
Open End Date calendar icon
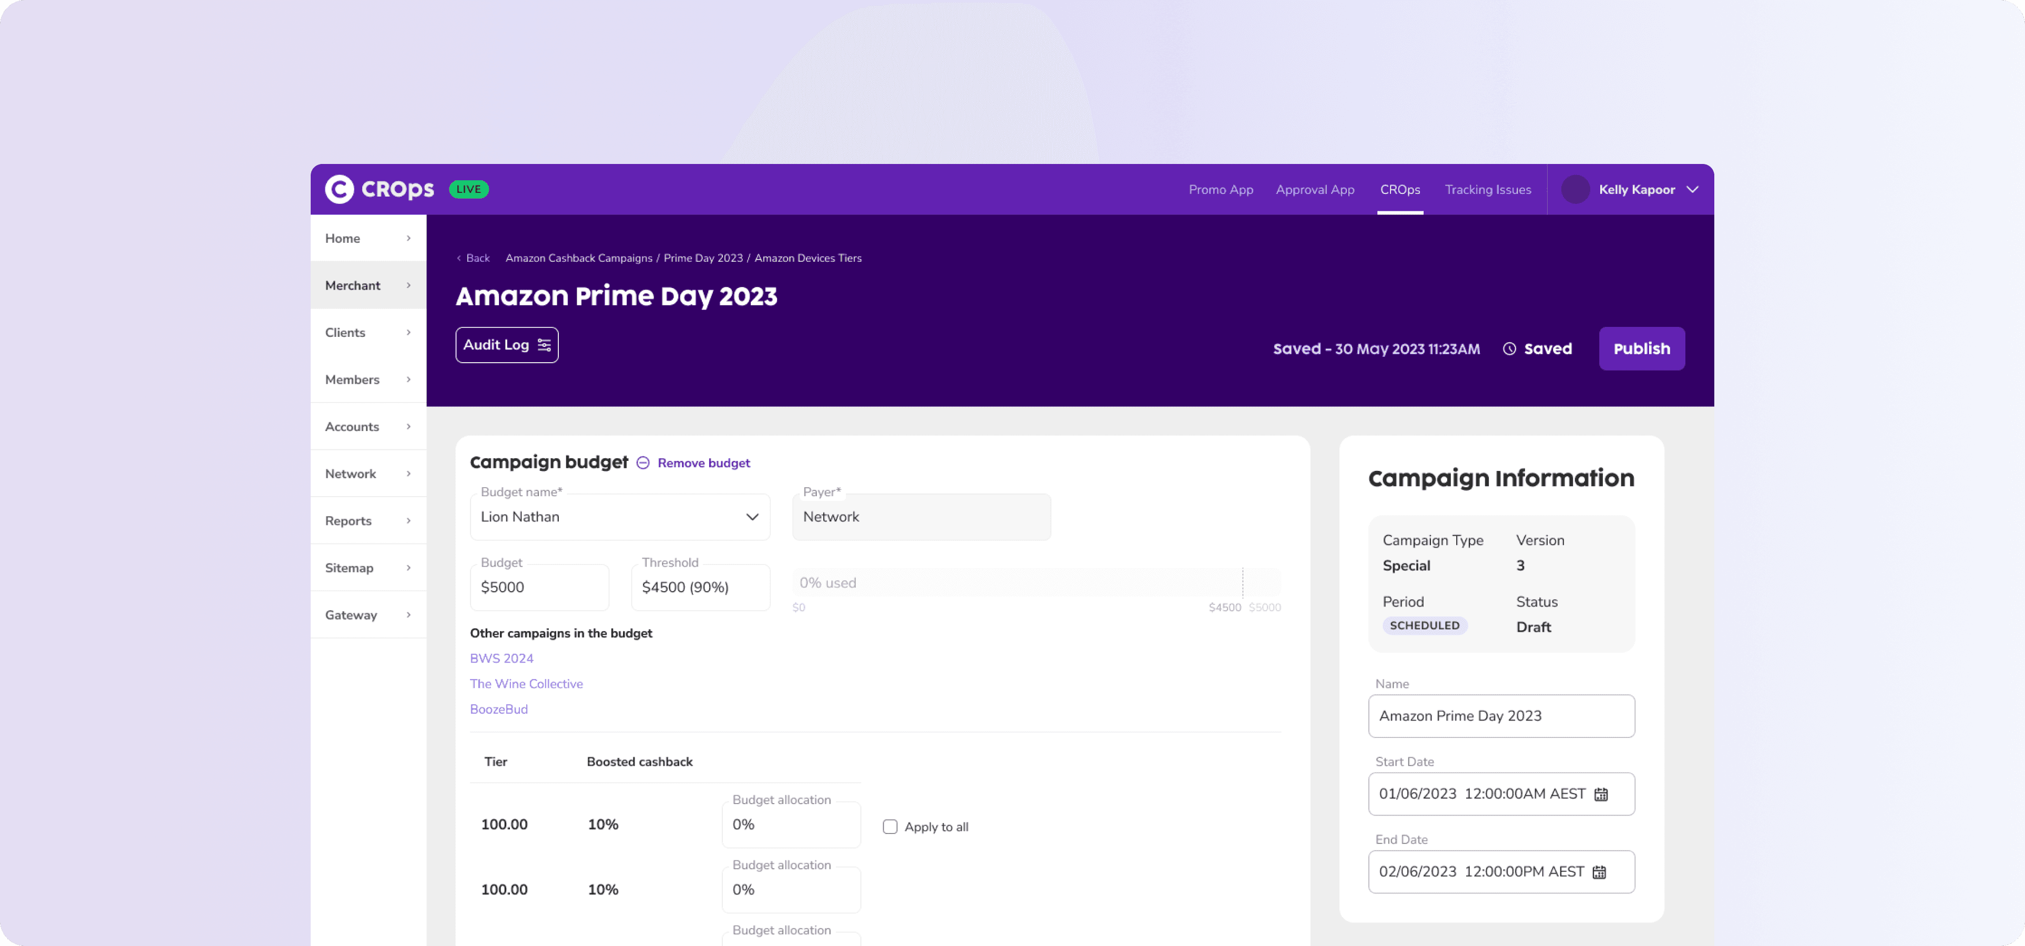pos(1600,872)
